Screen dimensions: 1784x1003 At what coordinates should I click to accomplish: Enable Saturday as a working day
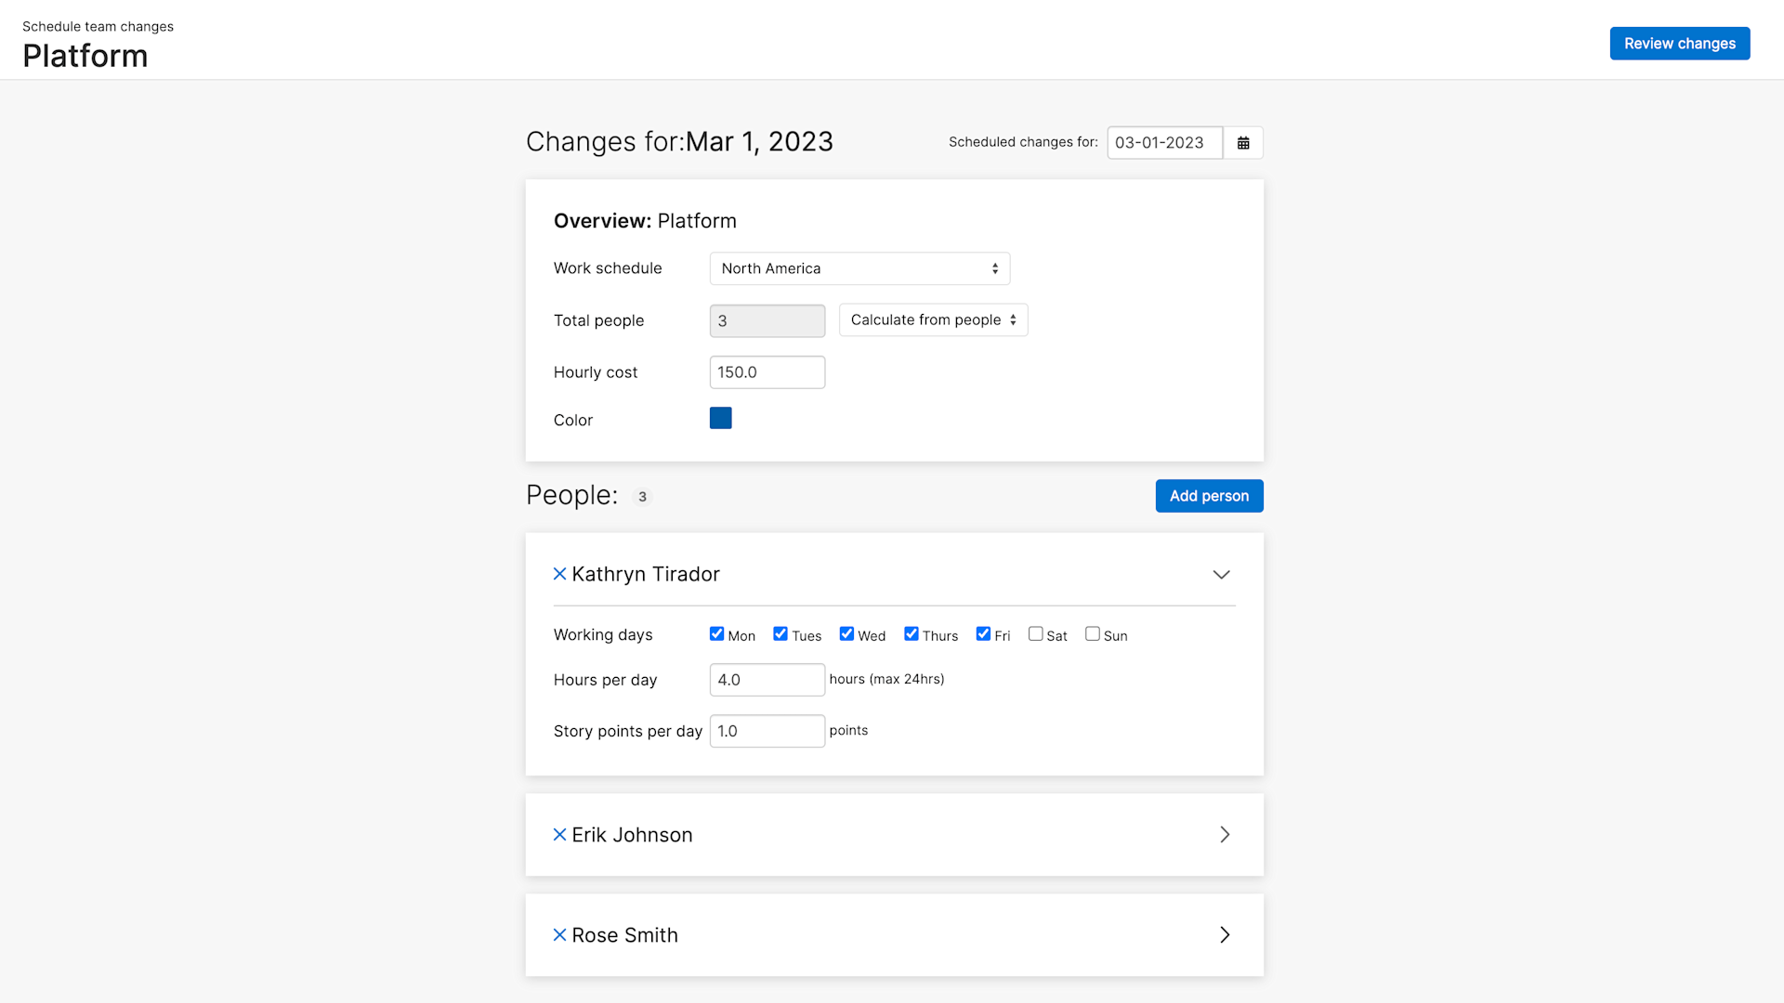(1035, 632)
